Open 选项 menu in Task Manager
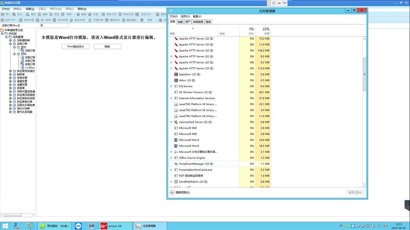This screenshot has height=230, width=410. point(185,16)
